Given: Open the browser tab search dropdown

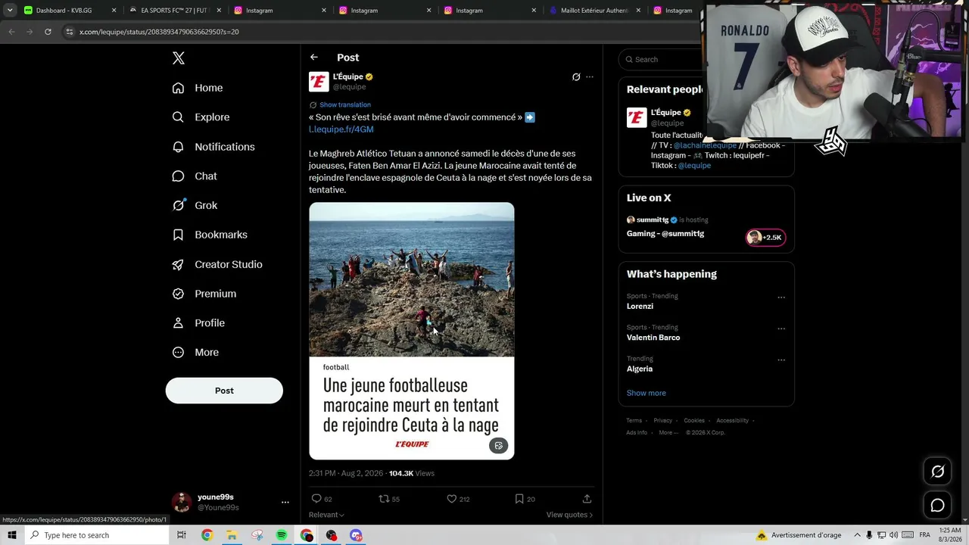Looking at the screenshot, I should pyautogui.click(x=10, y=11).
